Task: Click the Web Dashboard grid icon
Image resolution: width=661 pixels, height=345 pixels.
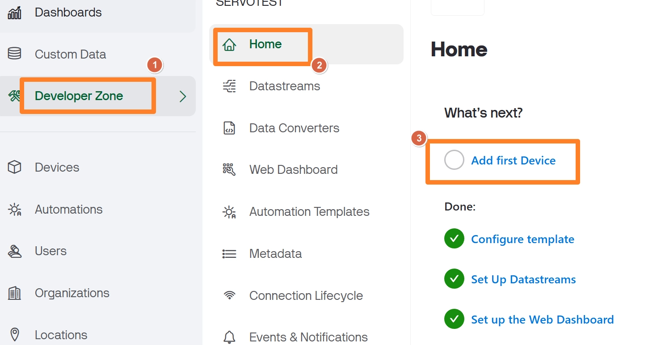Action: coord(229,170)
